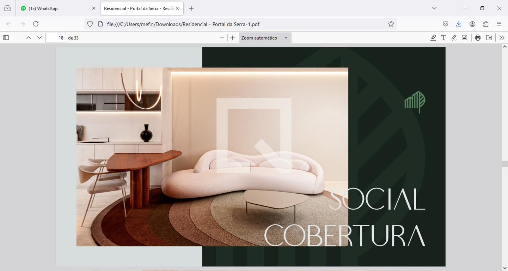
Task: Click the file page info icon
Action: 100,24
